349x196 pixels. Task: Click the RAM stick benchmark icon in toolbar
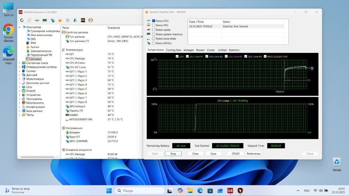click(45, 20)
